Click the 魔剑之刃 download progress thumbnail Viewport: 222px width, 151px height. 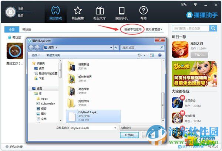click(15, 51)
